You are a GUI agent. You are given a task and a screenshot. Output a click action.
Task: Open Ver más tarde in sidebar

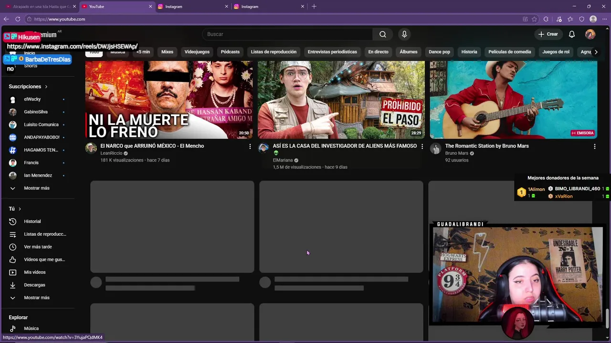37,247
